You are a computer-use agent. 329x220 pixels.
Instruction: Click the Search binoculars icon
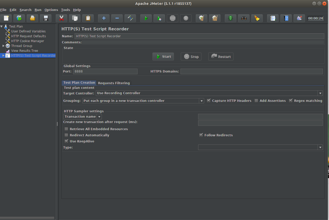(244, 18)
